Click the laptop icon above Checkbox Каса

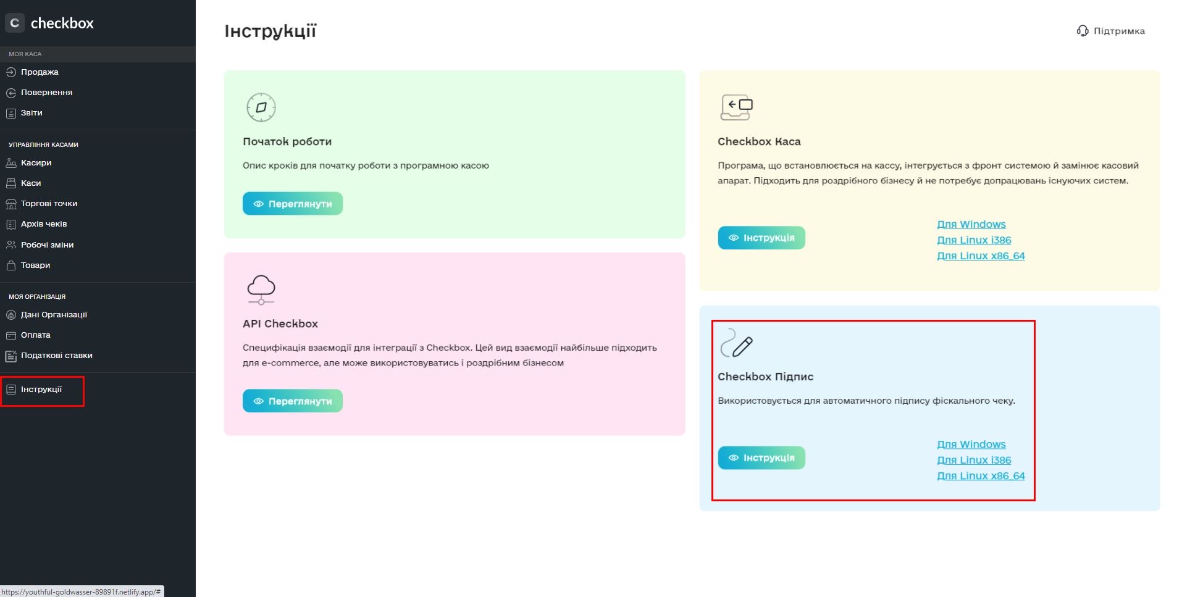pos(737,107)
